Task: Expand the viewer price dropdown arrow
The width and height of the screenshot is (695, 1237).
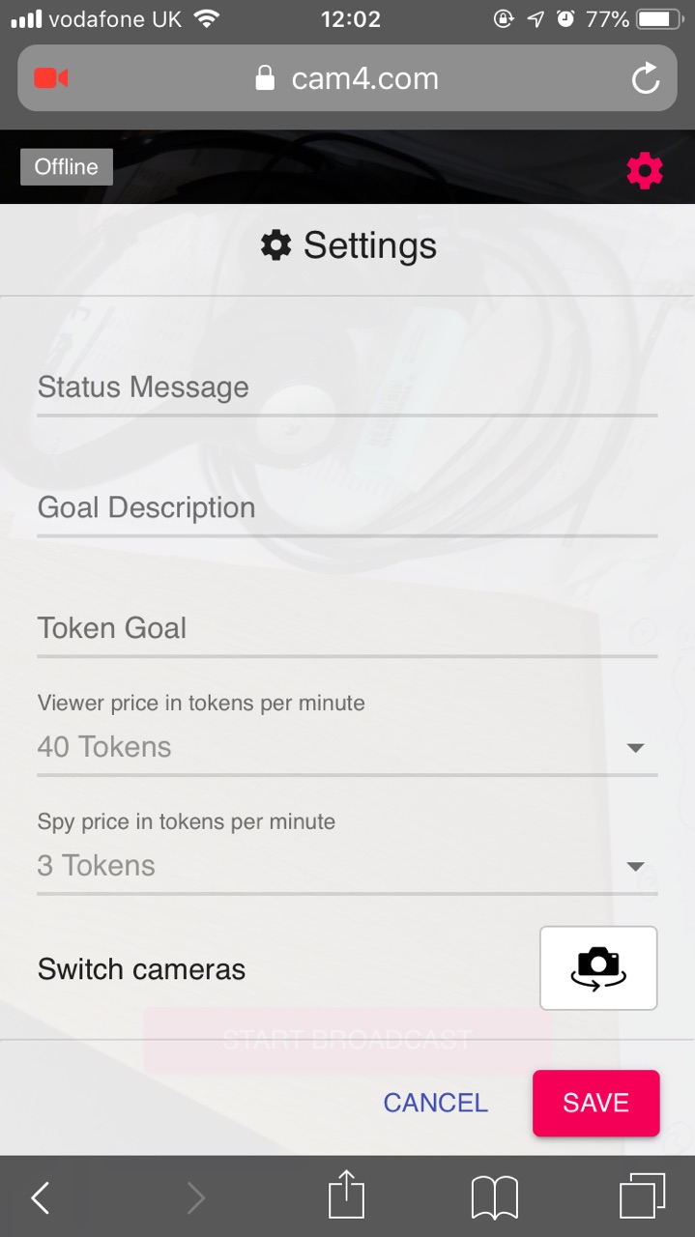Action: 635,747
